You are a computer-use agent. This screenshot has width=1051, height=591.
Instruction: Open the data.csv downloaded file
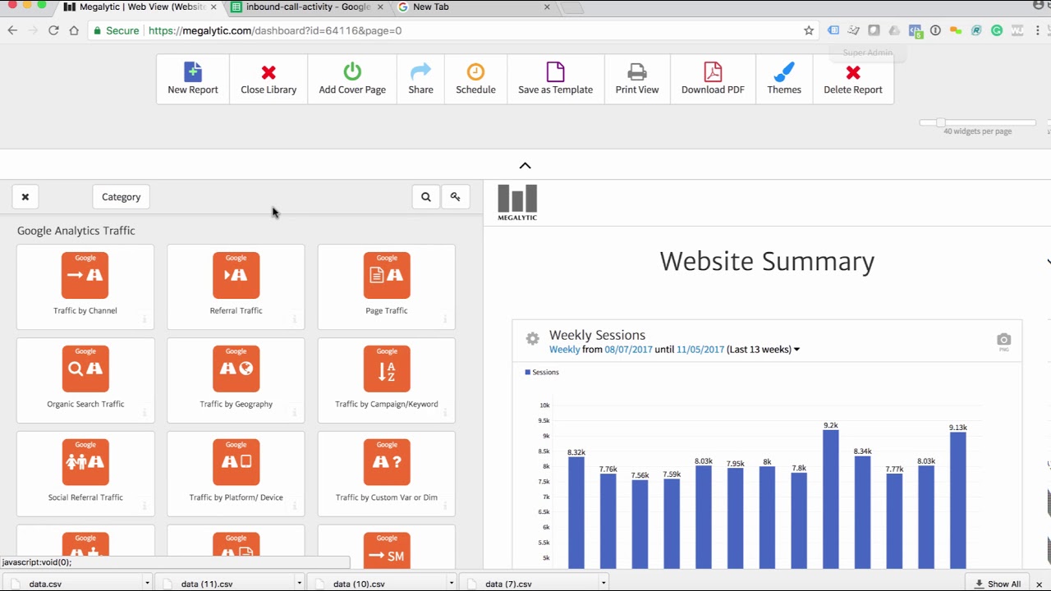pos(45,584)
